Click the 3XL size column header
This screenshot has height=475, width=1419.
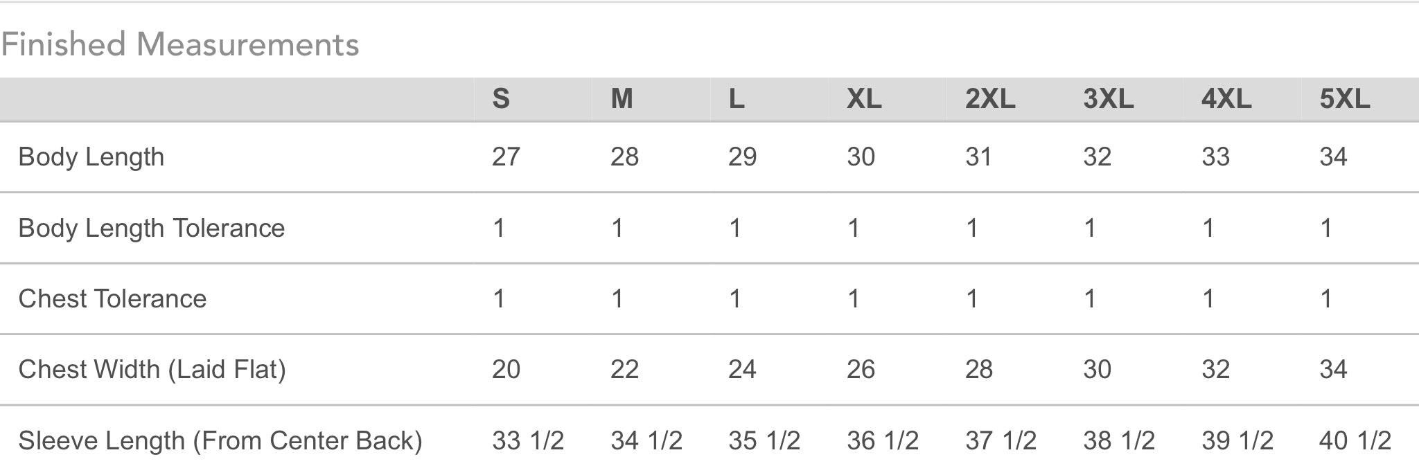tap(1109, 99)
